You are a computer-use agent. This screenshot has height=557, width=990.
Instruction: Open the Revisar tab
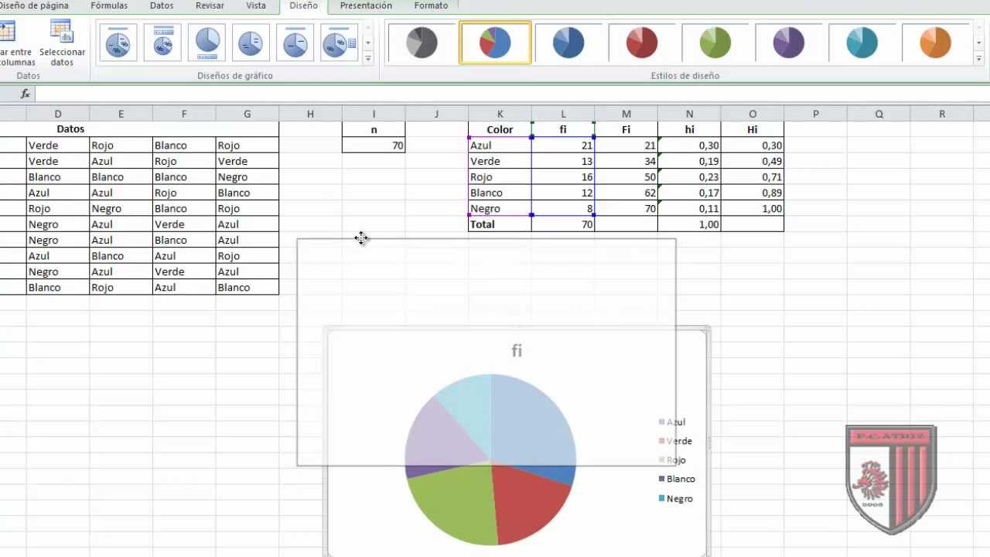click(x=210, y=5)
